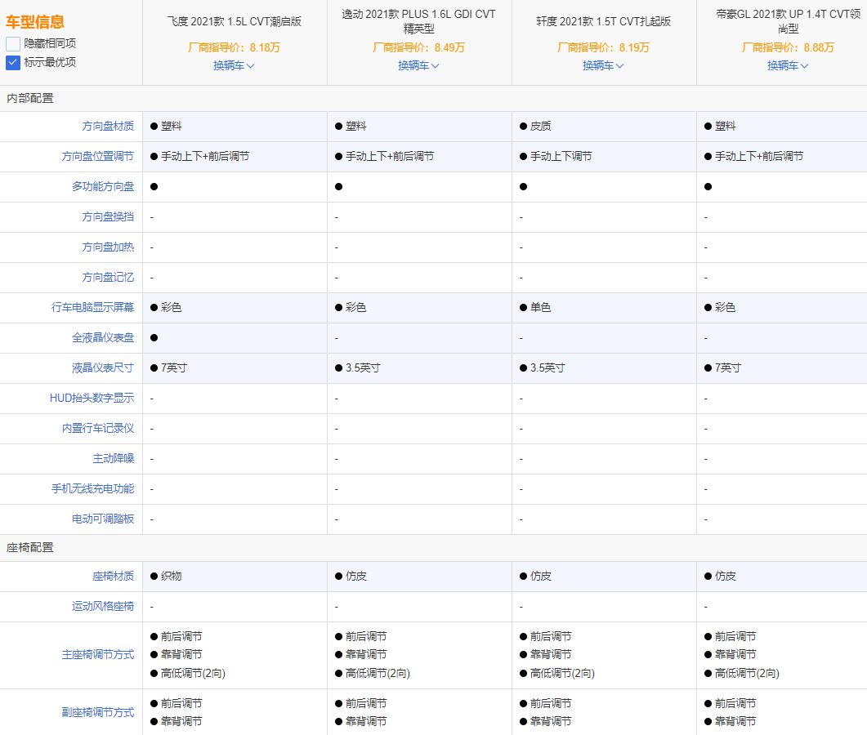
Task: Open 换辆车 dropdown under 飞度 2021款
Action: coord(234,65)
